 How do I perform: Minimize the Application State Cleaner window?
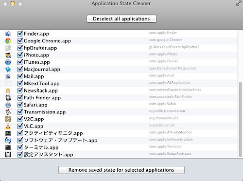click(x=13, y=3)
